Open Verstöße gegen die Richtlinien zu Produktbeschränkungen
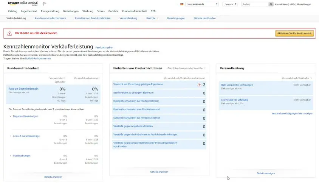319x186 pixels. [145, 134]
